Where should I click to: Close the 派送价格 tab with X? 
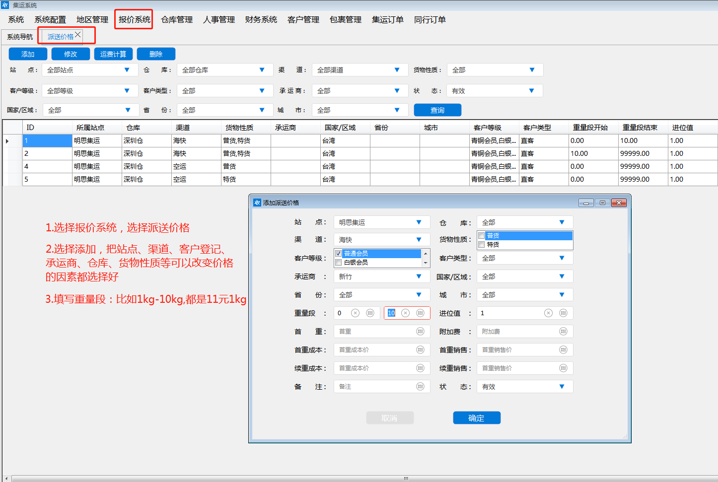[x=78, y=35]
